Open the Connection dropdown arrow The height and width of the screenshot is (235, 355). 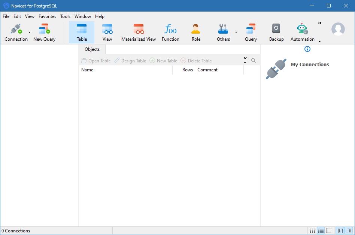(x=30, y=32)
